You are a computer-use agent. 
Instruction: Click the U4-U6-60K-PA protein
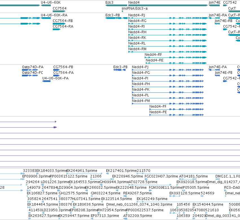pos(46,81)
